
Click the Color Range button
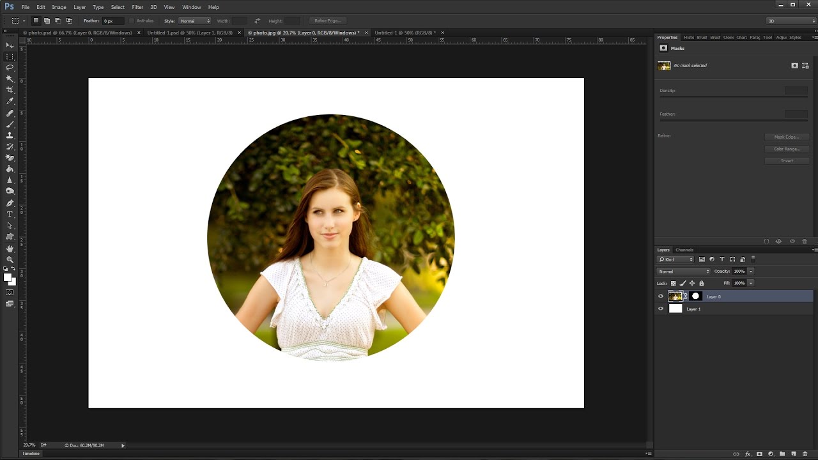point(787,149)
